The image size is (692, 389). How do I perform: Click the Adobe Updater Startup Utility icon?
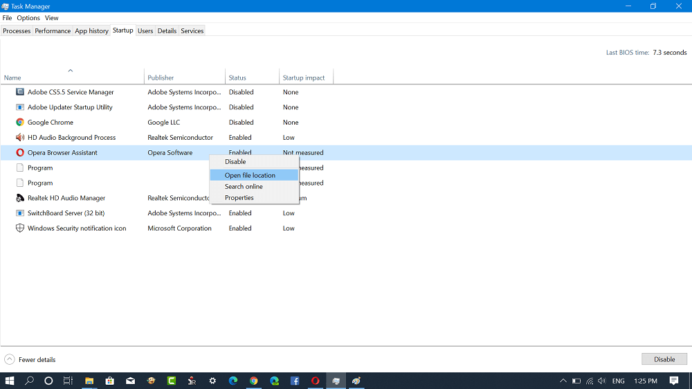pyautogui.click(x=20, y=107)
